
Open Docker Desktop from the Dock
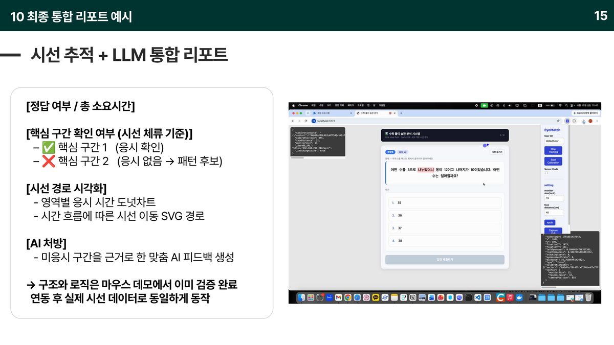(x=519, y=297)
